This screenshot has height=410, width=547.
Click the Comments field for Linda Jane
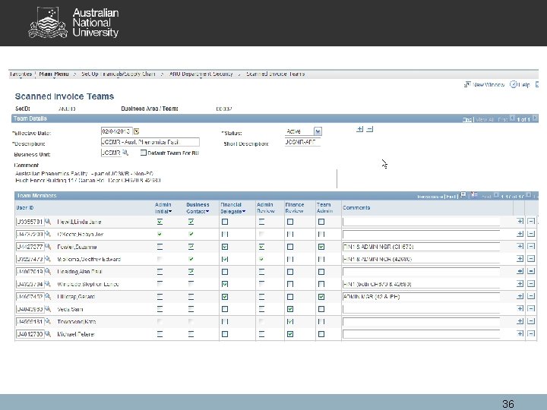tap(421, 222)
